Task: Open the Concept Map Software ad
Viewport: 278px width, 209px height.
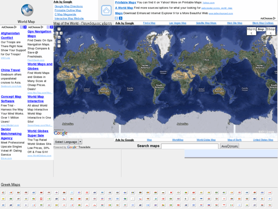Action: 11,99
